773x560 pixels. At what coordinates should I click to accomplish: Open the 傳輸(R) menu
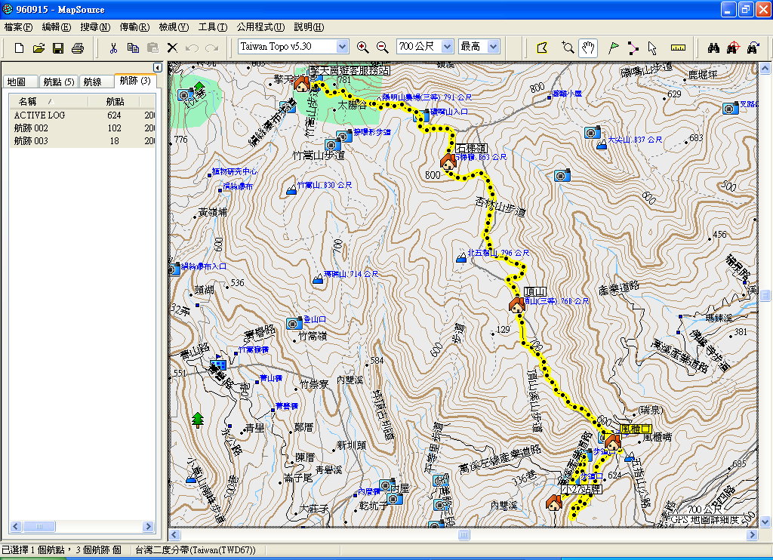tap(134, 27)
